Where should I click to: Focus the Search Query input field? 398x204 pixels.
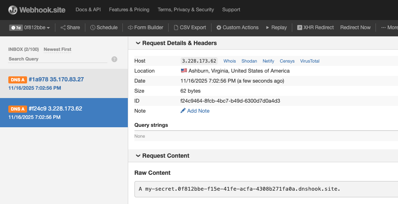(57, 59)
